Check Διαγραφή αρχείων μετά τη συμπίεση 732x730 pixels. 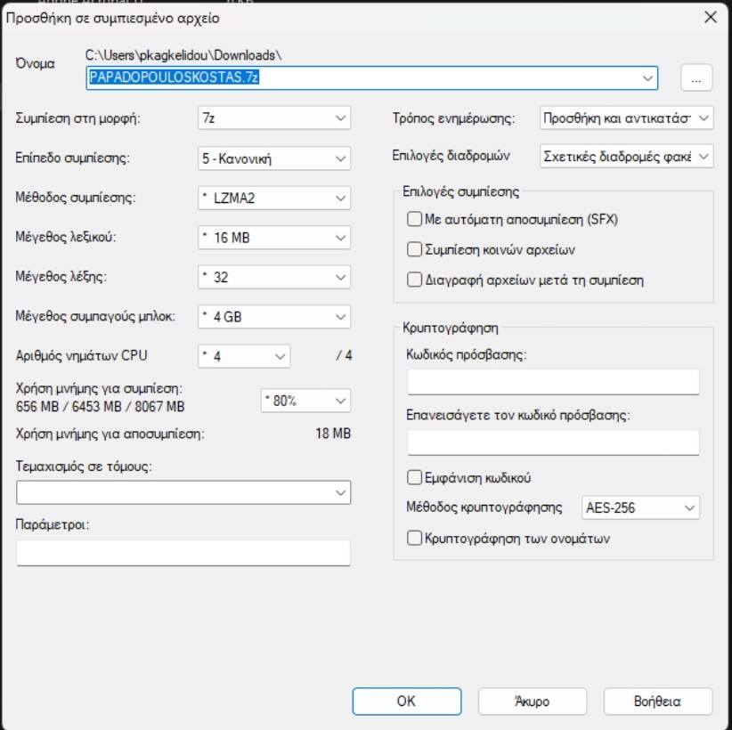click(x=414, y=280)
